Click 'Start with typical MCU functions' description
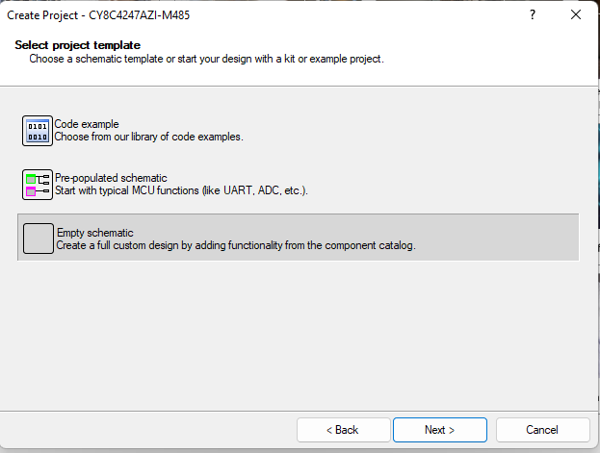Viewport: 600px width, 453px height. [x=181, y=190]
